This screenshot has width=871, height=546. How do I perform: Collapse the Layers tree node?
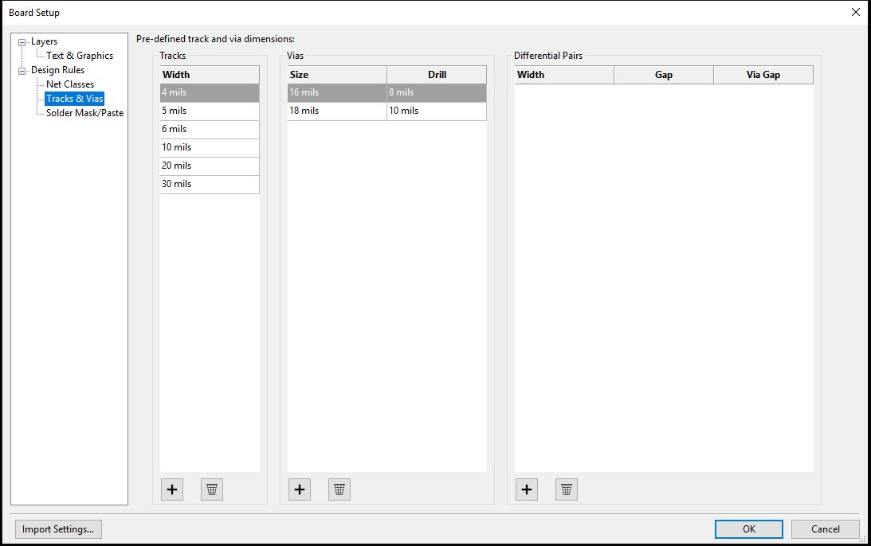(22, 42)
